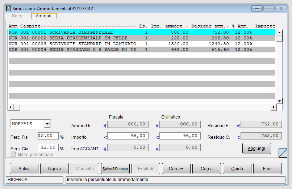Close the Simulazione Ammortamenti window
This screenshot has width=292, height=189.
[281, 9]
